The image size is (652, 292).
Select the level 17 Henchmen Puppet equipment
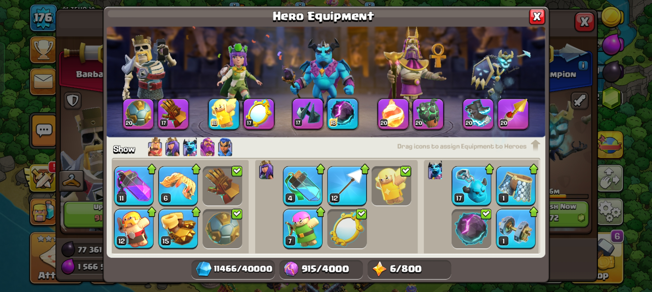coord(471,186)
